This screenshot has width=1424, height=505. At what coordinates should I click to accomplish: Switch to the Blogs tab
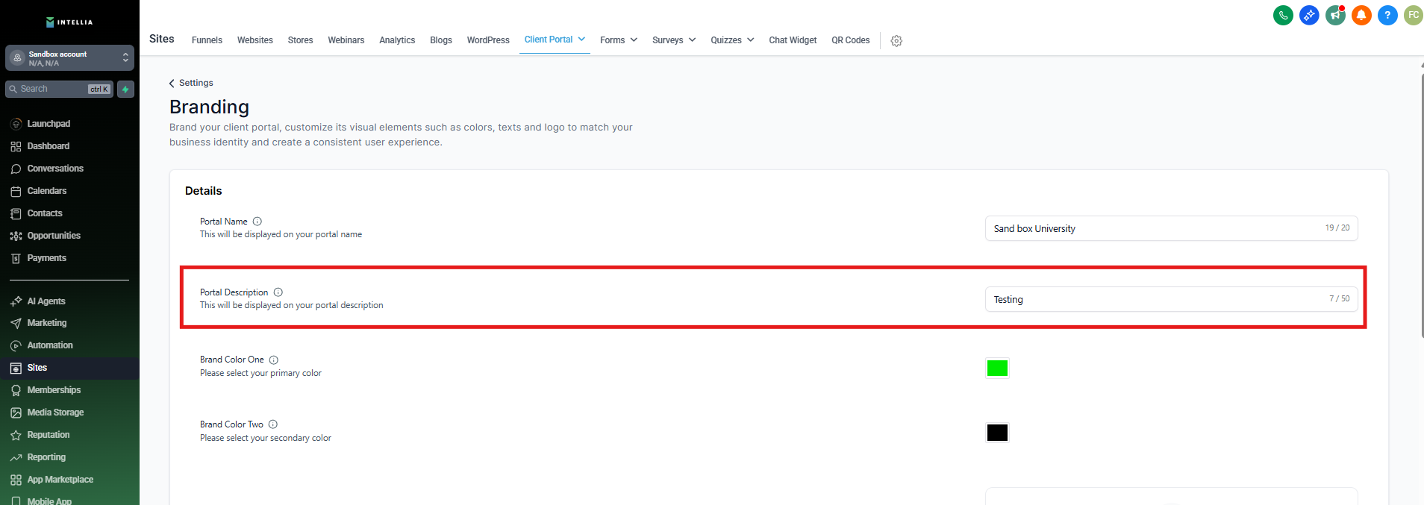pos(441,40)
